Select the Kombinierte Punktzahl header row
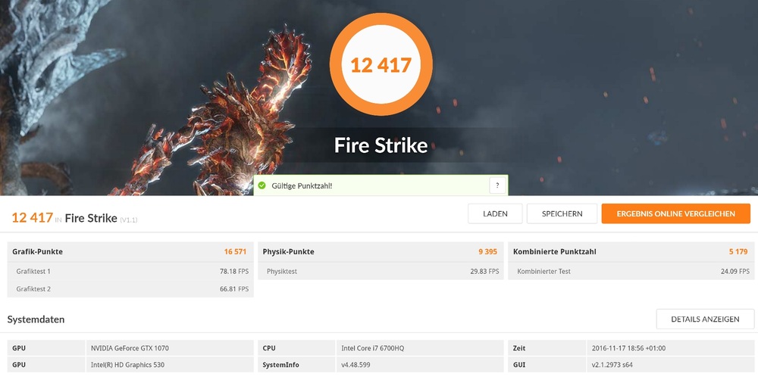The image size is (758, 383). click(x=631, y=251)
